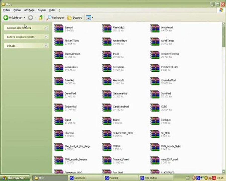Select the TerraIndia archive icon
This screenshot has height=181, width=226.
pos(107,68)
